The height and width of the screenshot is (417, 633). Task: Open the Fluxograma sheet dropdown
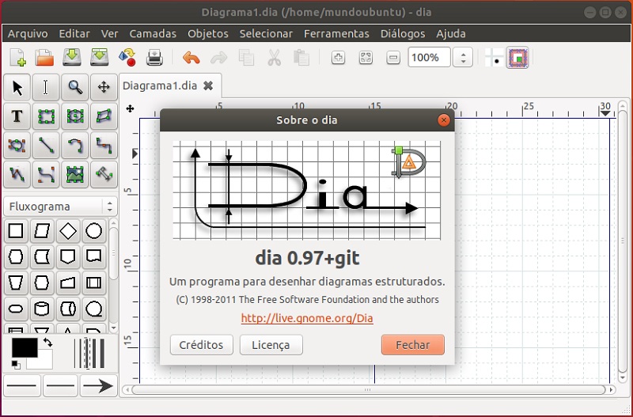click(x=61, y=207)
